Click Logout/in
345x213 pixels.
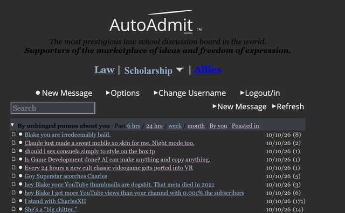click(260, 93)
